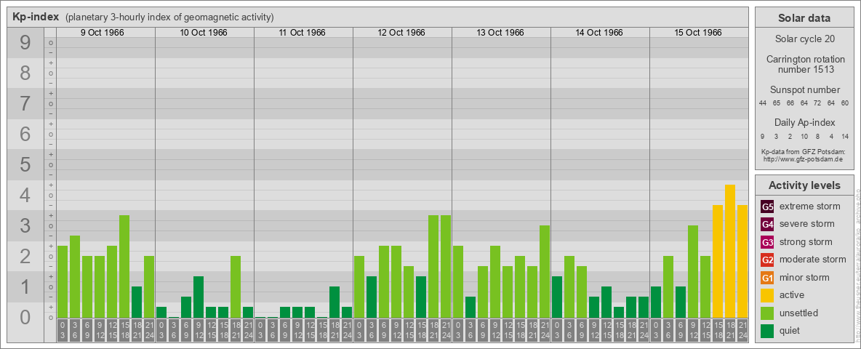861x349 pixels.
Task: Click the 'Carrington rotation number 1513' text
Action: pyautogui.click(x=804, y=64)
